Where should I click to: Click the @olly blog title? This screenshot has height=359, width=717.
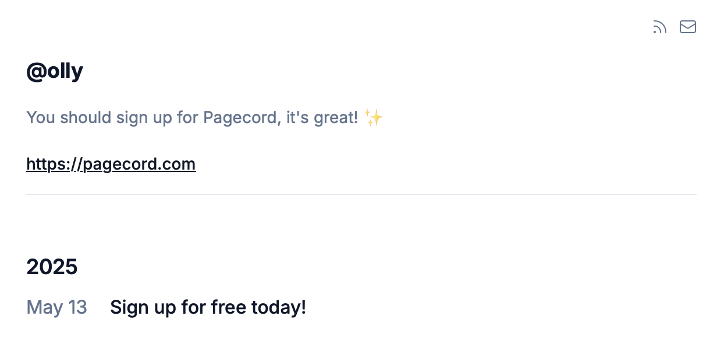55,71
